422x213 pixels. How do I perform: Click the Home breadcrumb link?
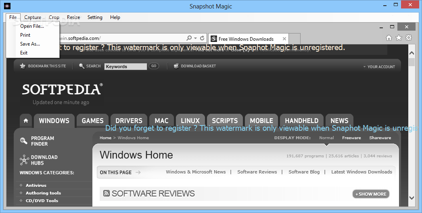[x=106, y=138]
